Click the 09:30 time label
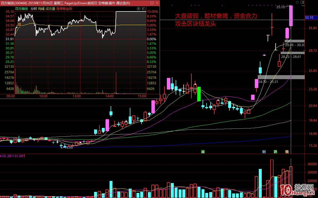 (x=11, y=96)
